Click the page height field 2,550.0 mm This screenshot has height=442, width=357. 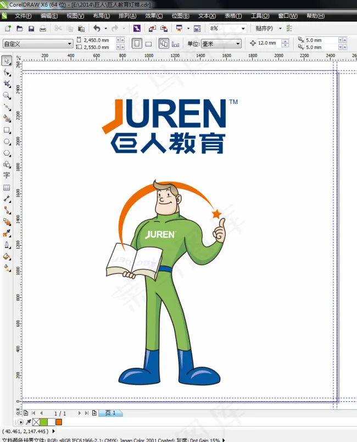point(99,47)
